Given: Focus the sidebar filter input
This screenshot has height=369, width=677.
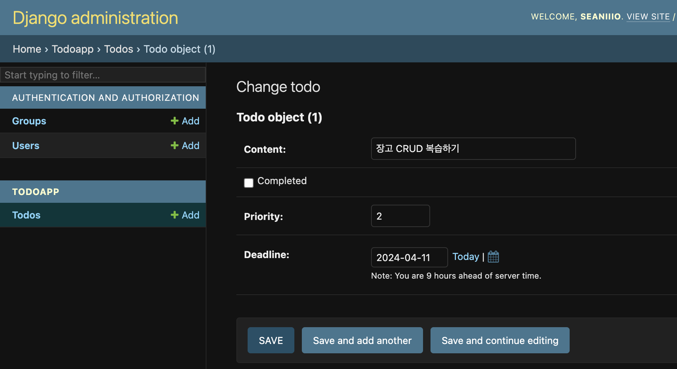Looking at the screenshot, I should 103,75.
